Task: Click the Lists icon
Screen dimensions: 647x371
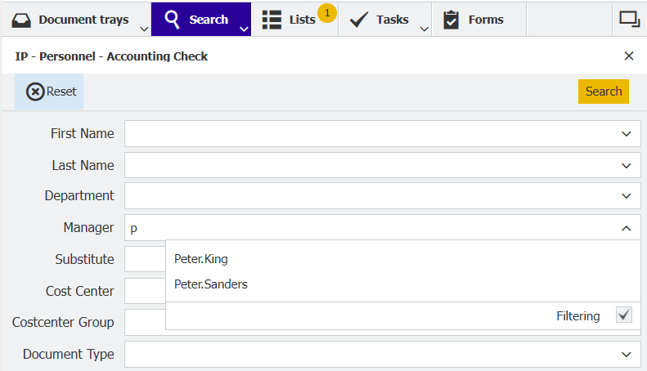Action: [272, 20]
